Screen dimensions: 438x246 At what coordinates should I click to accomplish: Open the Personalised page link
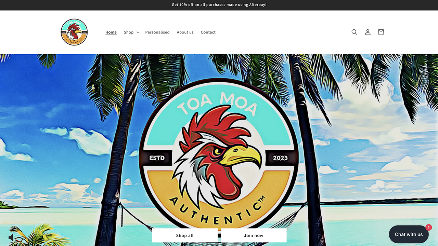click(157, 32)
